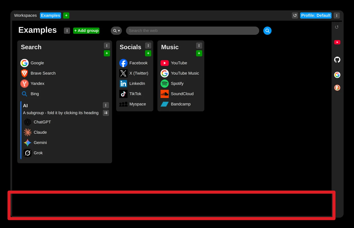Open the Yandex bookmark icon
This screenshot has height=228, width=354.
point(24,84)
